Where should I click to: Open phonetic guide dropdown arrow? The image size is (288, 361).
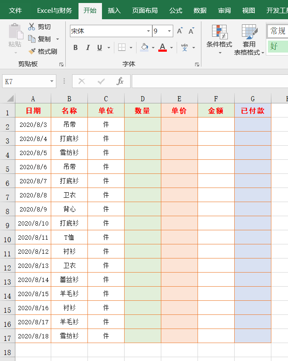pyautogui.click(x=194, y=48)
